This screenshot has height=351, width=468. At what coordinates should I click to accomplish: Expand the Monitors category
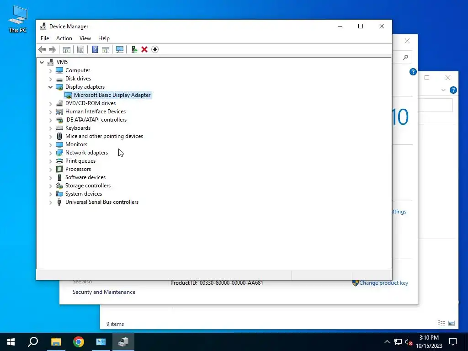point(50,145)
